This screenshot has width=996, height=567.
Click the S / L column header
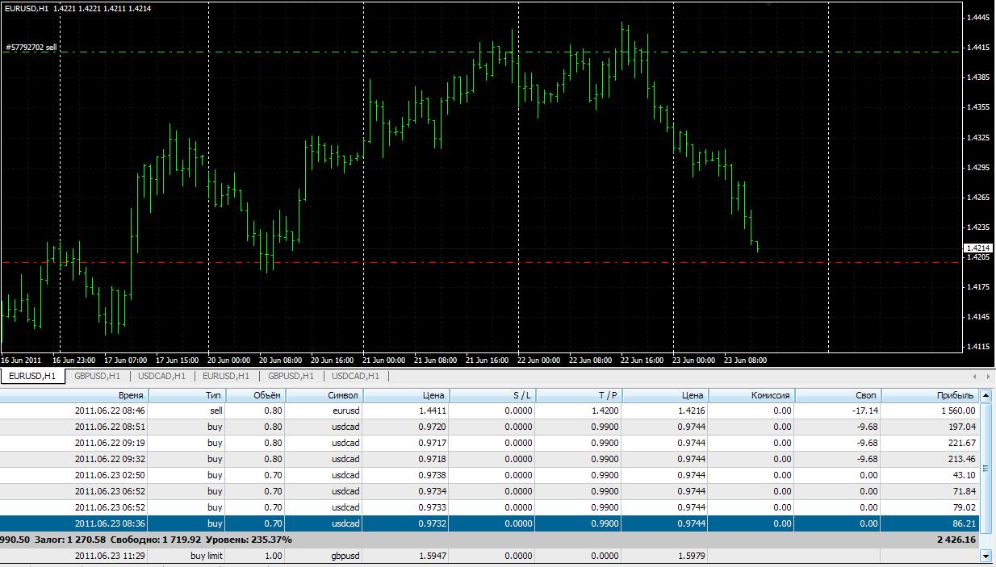[492, 395]
